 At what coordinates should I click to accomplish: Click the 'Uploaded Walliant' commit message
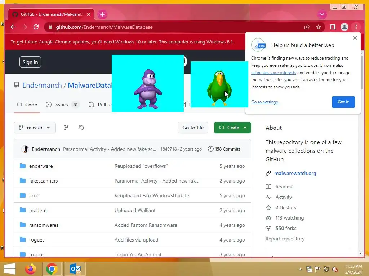tap(135, 211)
